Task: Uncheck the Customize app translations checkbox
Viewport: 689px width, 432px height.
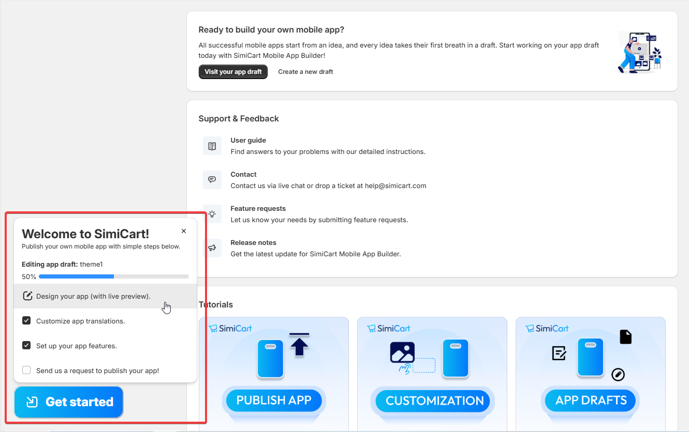Action: pos(26,321)
